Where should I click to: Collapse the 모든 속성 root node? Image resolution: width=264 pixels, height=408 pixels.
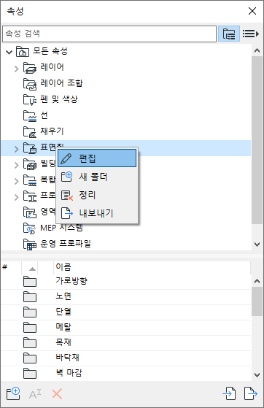point(9,52)
